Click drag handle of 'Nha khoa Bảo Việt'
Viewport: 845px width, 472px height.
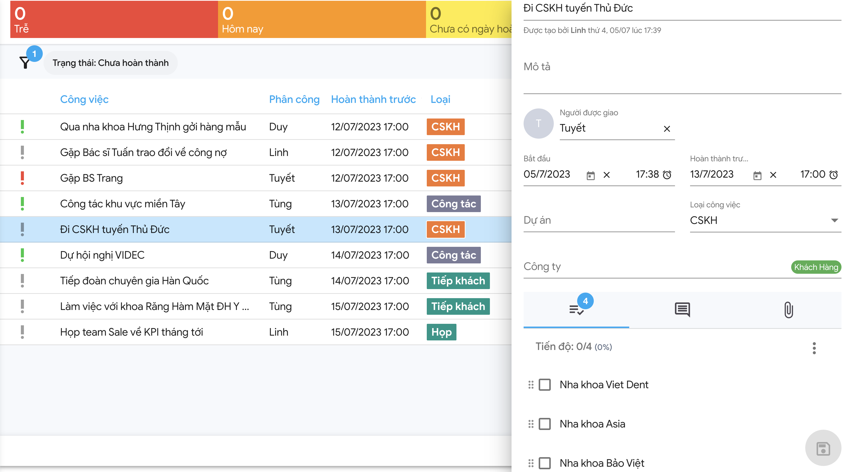(x=531, y=463)
